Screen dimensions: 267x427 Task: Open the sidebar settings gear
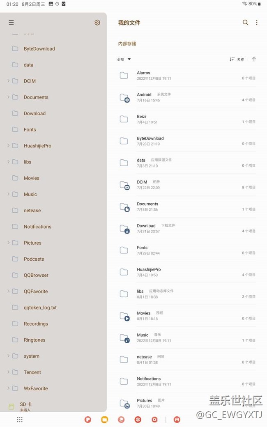[97, 23]
